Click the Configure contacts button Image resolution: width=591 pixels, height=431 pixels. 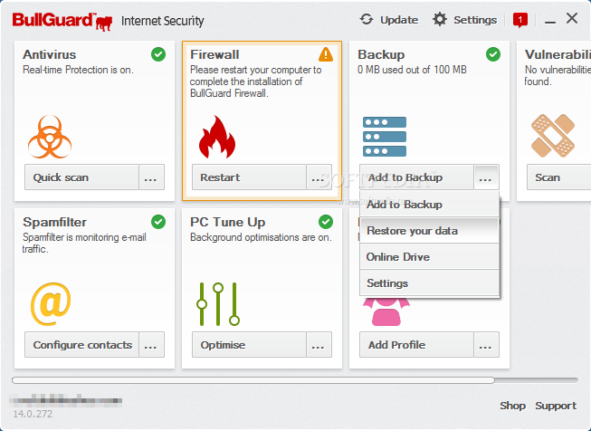click(81, 345)
